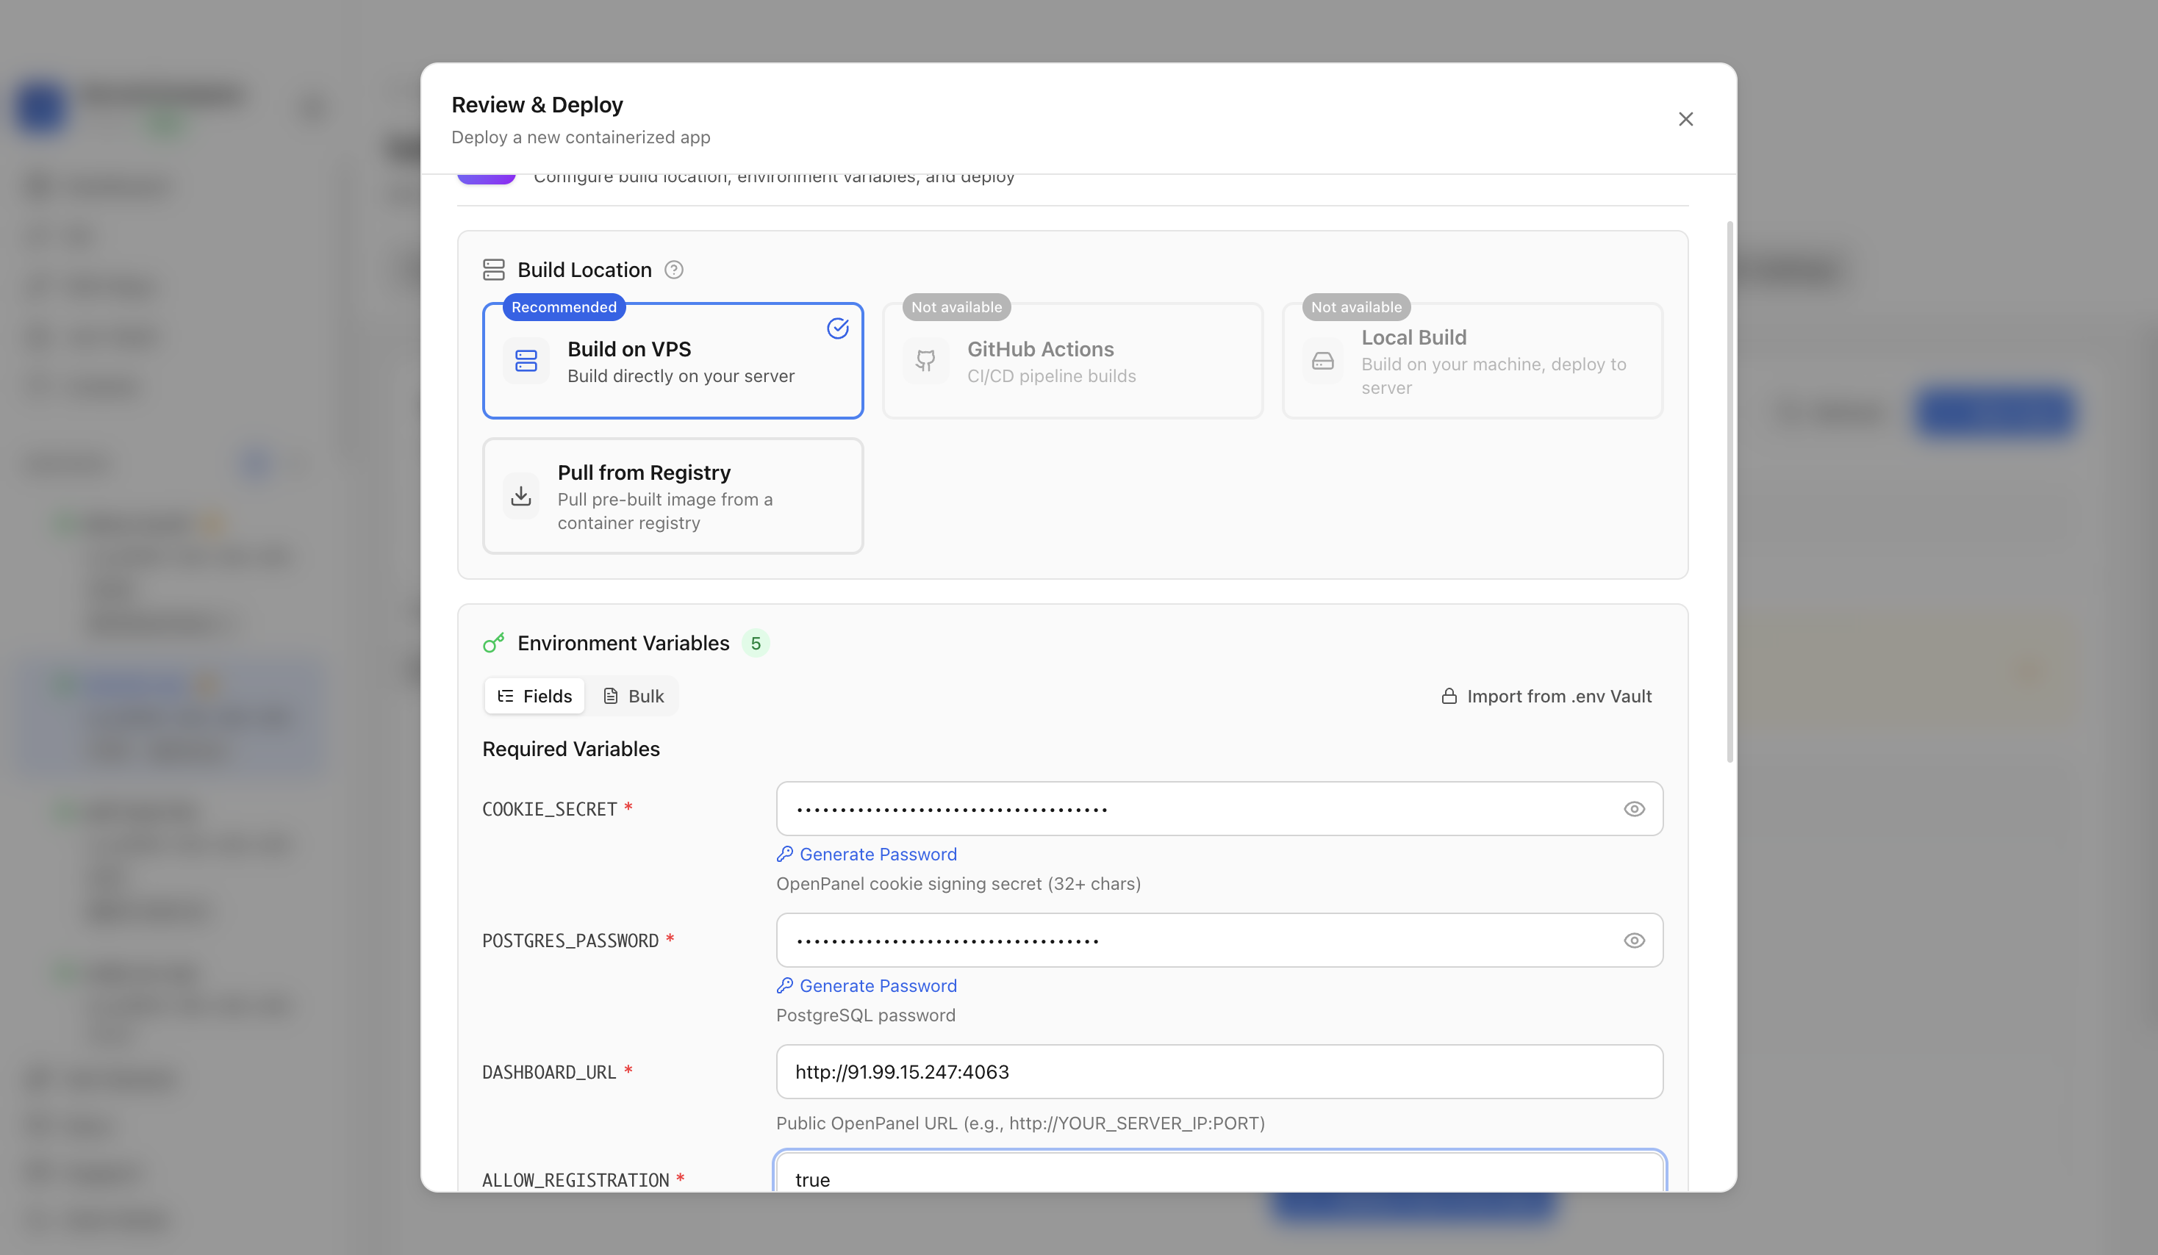Select the Pull from Registry option
This screenshot has height=1255, width=2158.
pyautogui.click(x=673, y=496)
